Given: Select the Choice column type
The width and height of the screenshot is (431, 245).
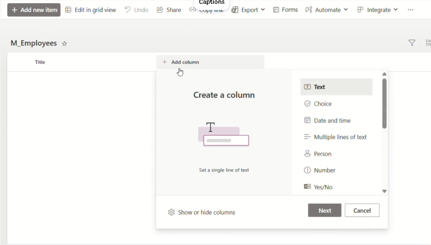Looking at the screenshot, I should 336,104.
